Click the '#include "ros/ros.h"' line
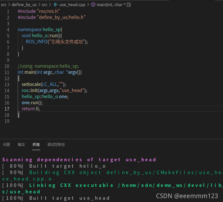The height and width of the screenshot is (202, 223). pos(39,11)
